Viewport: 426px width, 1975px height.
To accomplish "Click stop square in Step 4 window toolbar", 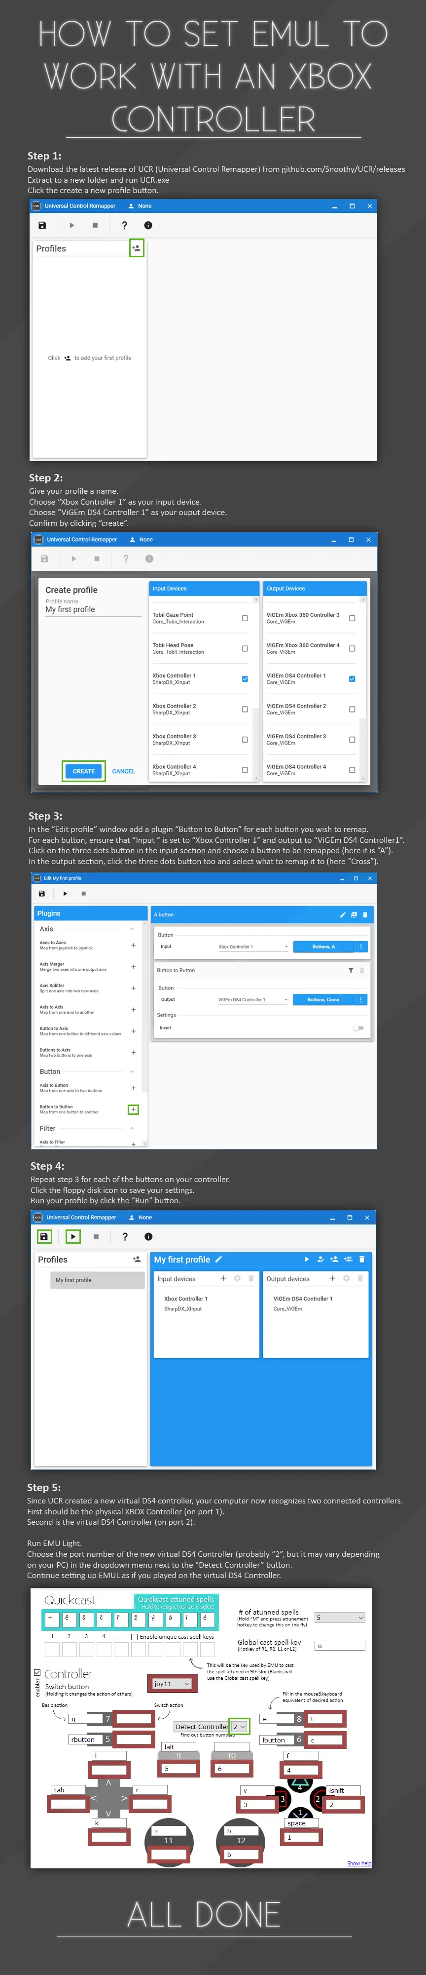I will point(96,1236).
